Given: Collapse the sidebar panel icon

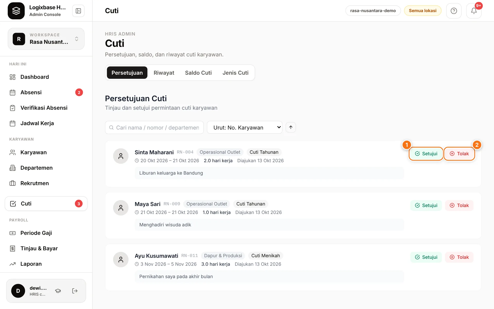Looking at the screenshot, I should point(78,11).
